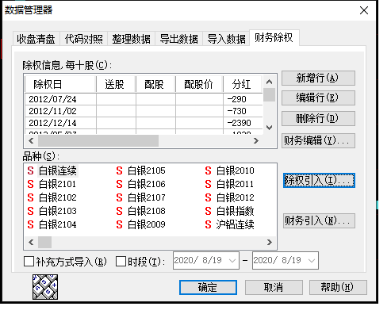Screen dimensions: 391x314
Task: Click the S icon beside 白银2012
Action: click(x=208, y=197)
